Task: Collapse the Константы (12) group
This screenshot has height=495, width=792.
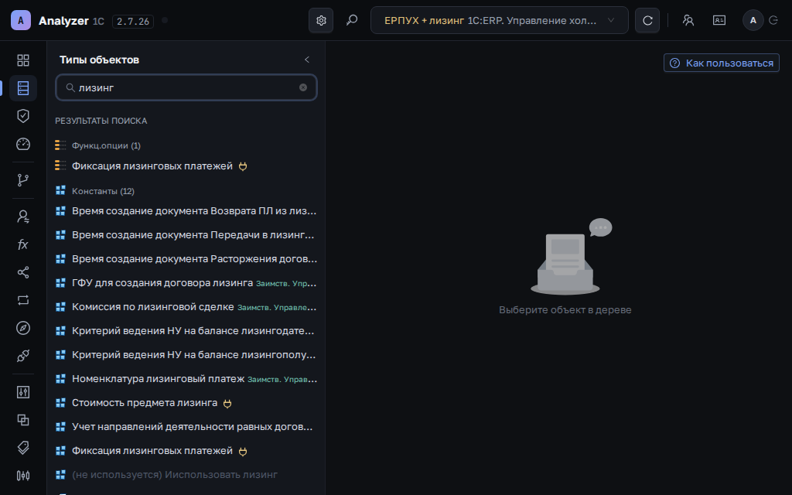Action: point(103,191)
